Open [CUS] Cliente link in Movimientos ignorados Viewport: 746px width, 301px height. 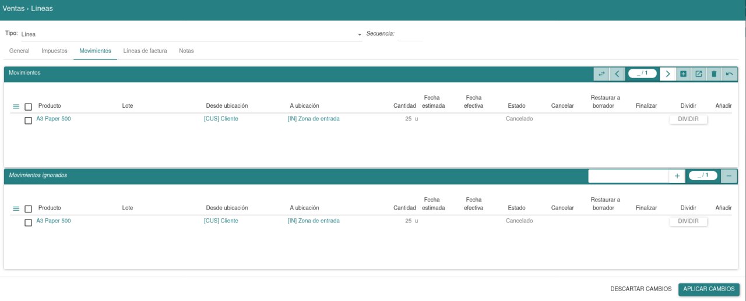tap(221, 221)
